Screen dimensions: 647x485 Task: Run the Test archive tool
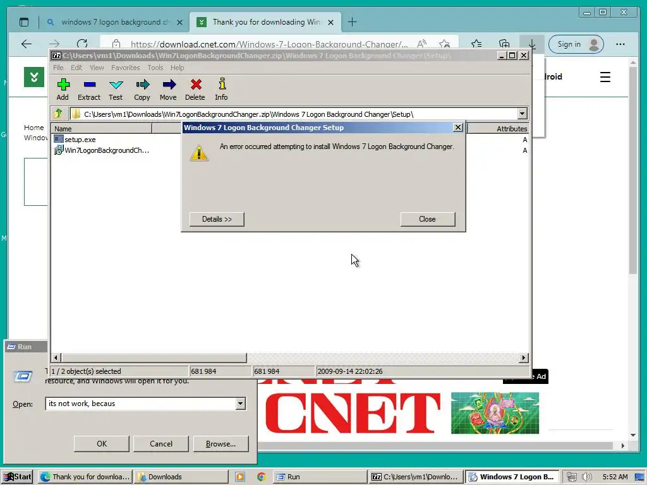(x=116, y=90)
